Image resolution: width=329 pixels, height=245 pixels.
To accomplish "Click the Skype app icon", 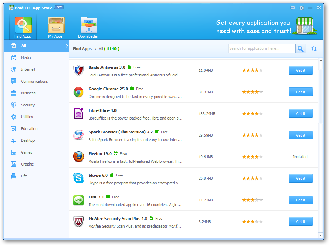I will [78, 178].
